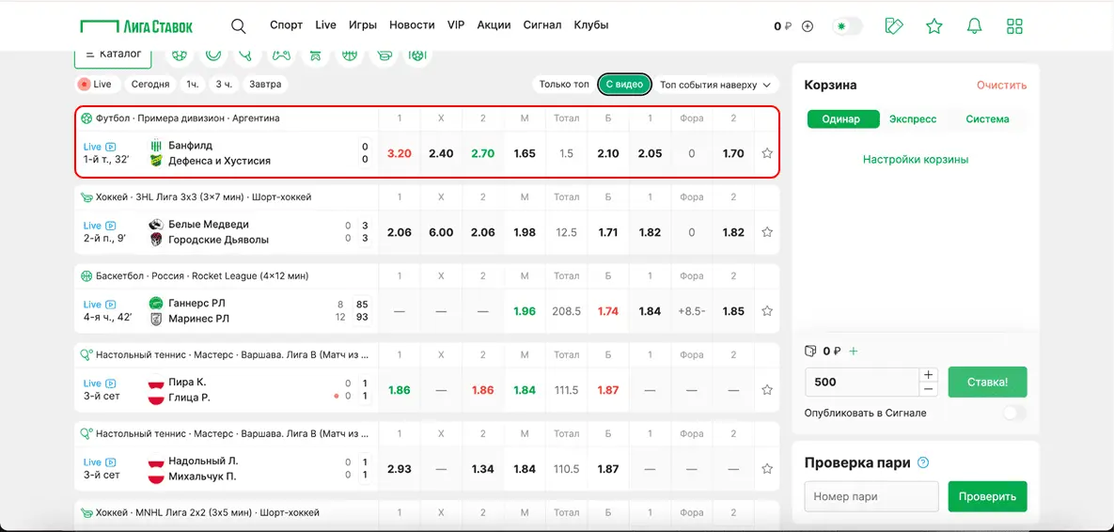
Task: Open the bet tickets icon in header
Action: (894, 26)
